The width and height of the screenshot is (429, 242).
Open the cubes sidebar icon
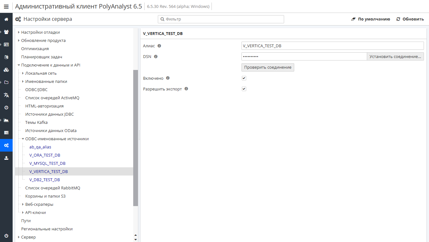click(6, 70)
